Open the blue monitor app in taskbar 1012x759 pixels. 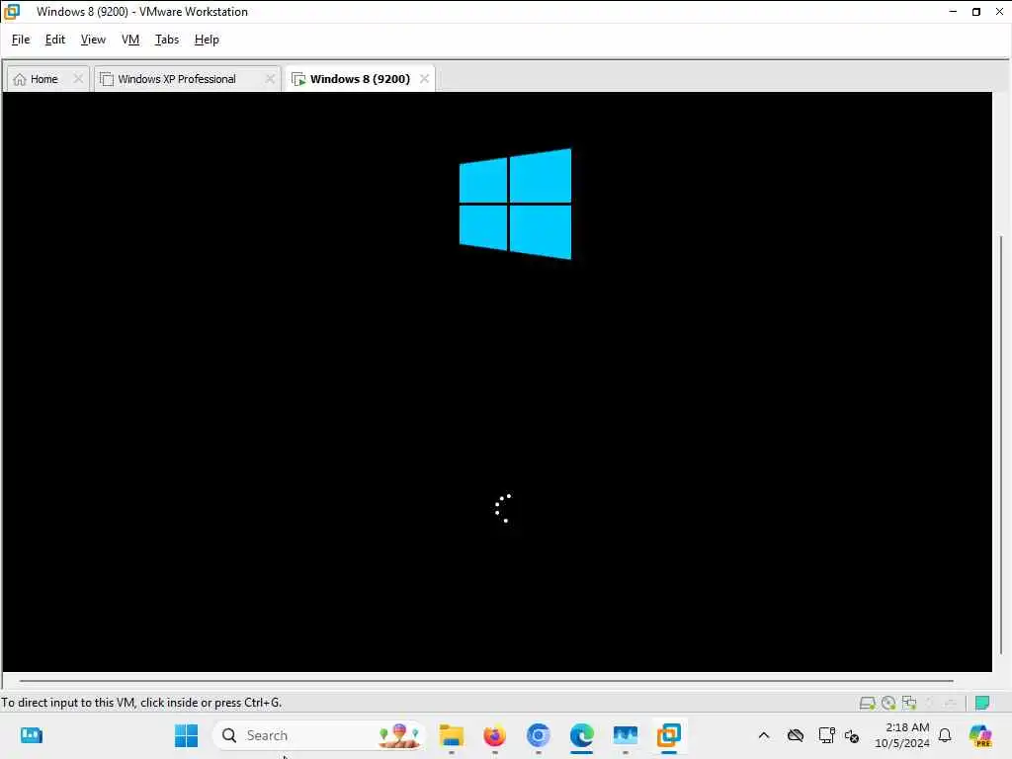click(x=625, y=735)
